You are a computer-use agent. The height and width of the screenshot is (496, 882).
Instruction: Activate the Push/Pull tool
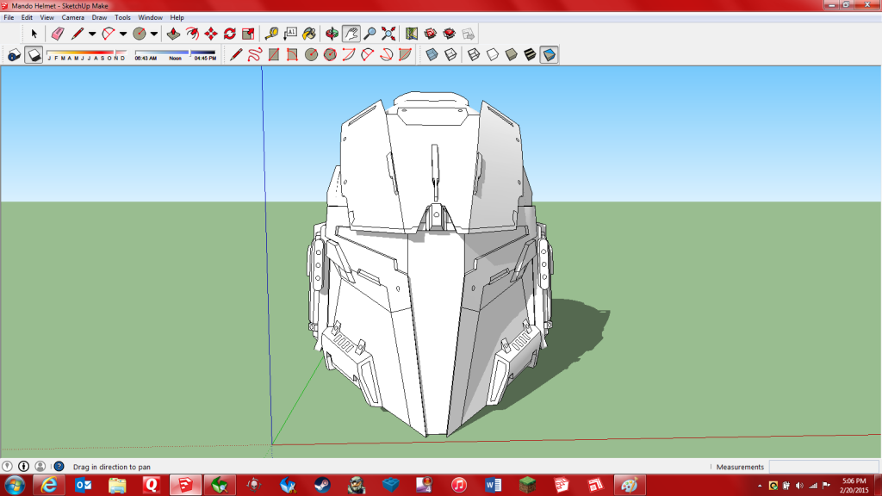click(173, 34)
